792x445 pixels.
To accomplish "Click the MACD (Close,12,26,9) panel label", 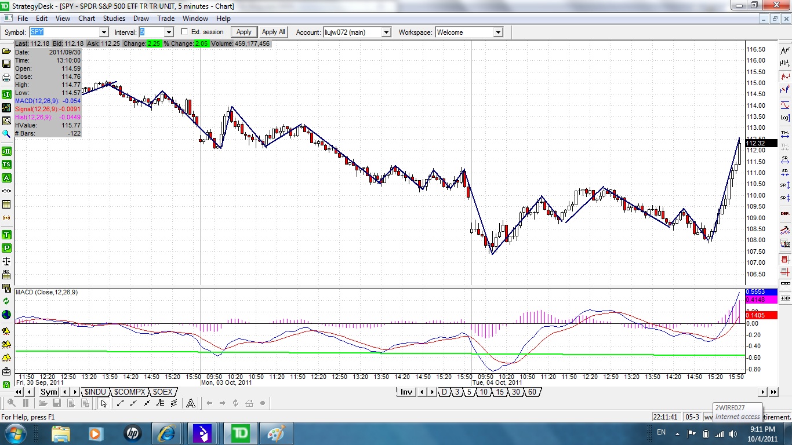I will point(46,292).
